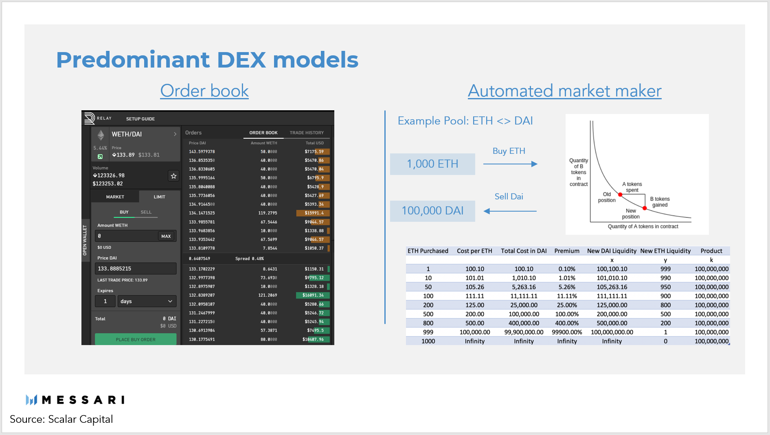Select the LIMIT order tab

(160, 197)
